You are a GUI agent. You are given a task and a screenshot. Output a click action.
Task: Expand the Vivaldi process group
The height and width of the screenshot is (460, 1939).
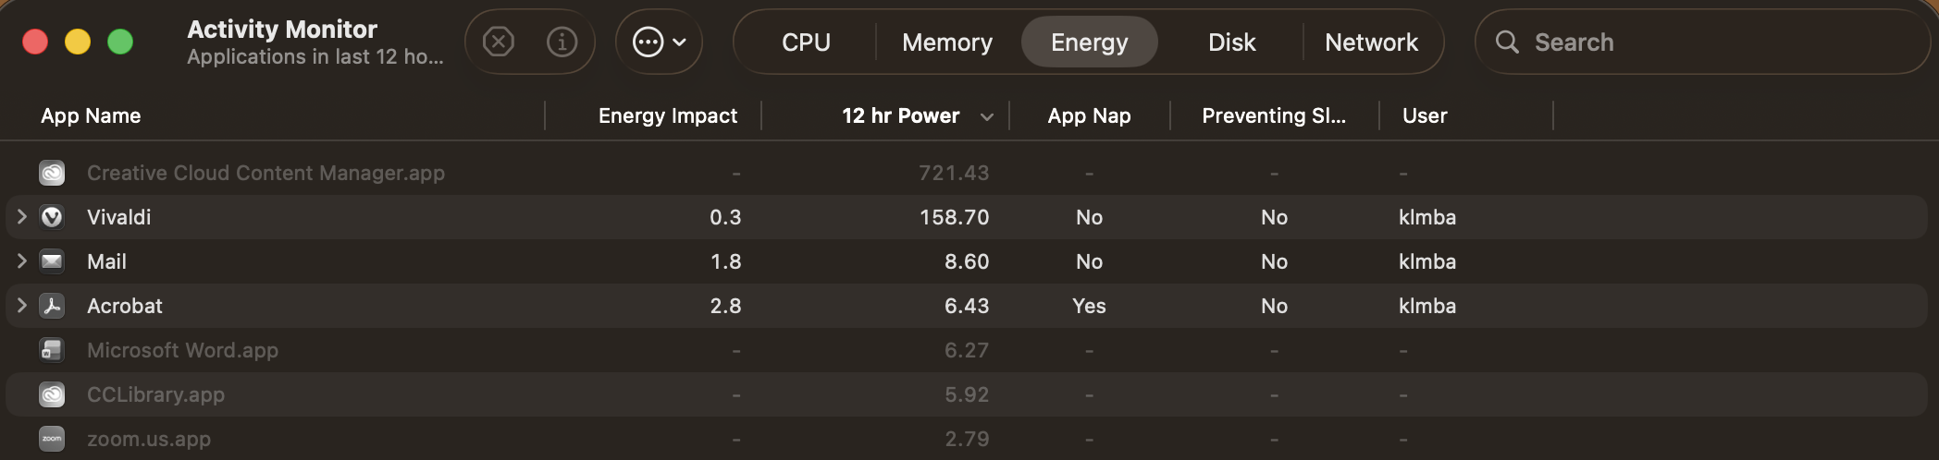[x=22, y=217]
